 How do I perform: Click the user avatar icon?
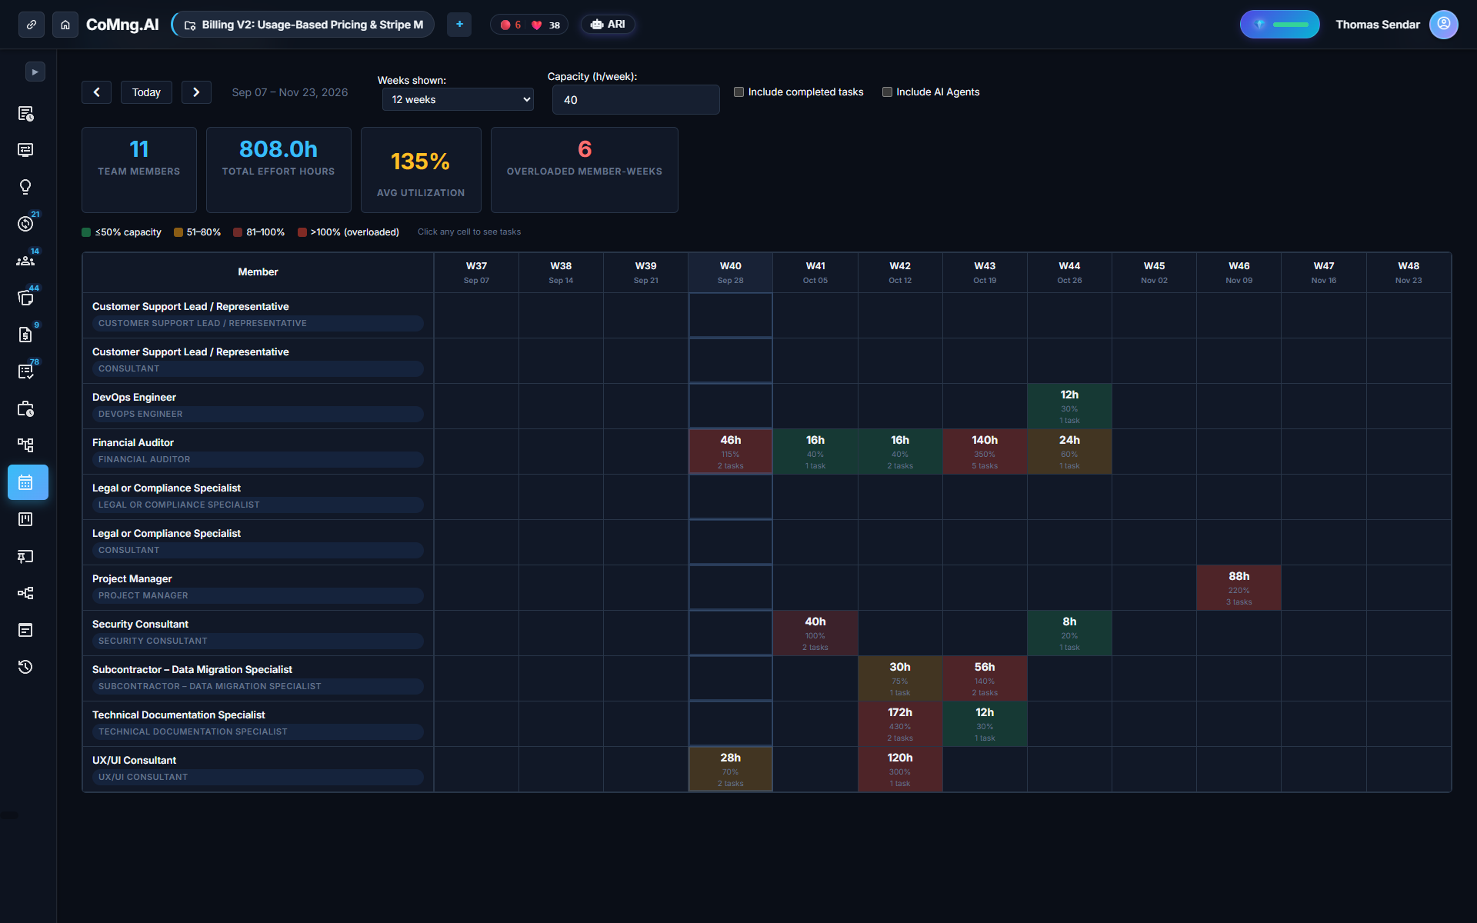[1444, 25]
